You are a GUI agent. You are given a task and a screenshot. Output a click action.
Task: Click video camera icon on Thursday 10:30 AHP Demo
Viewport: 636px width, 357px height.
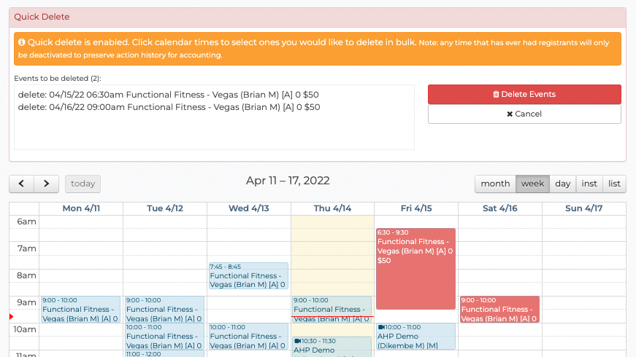click(297, 341)
